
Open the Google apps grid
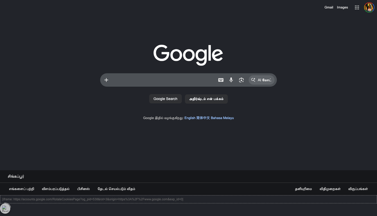357,7
